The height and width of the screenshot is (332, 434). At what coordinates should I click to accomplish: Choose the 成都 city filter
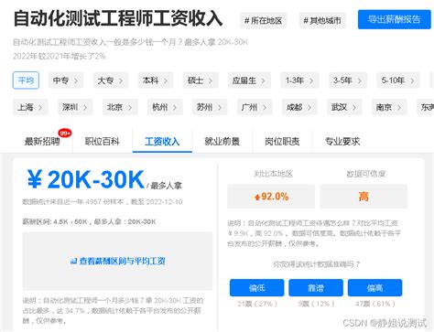point(299,107)
